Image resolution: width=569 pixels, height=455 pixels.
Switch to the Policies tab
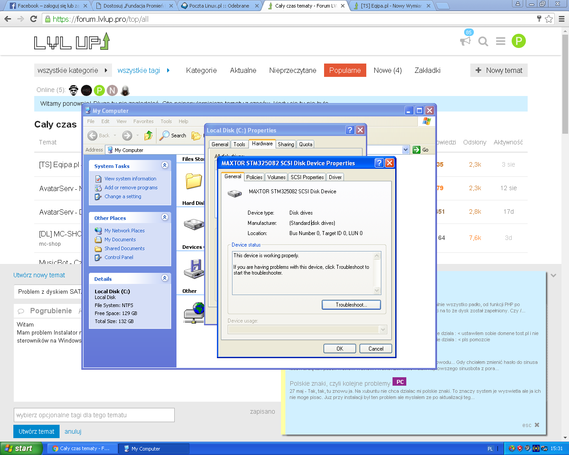point(254,177)
